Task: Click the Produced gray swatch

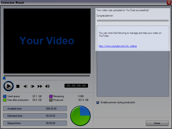Action: [x=51, y=100]
